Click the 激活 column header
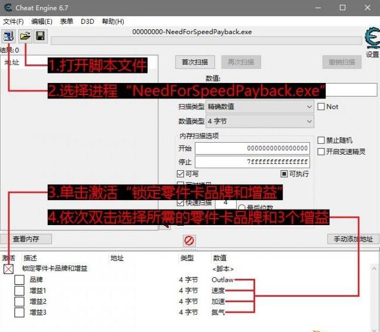The height and width of the screenshot is (332, 380). coord(9,258)
